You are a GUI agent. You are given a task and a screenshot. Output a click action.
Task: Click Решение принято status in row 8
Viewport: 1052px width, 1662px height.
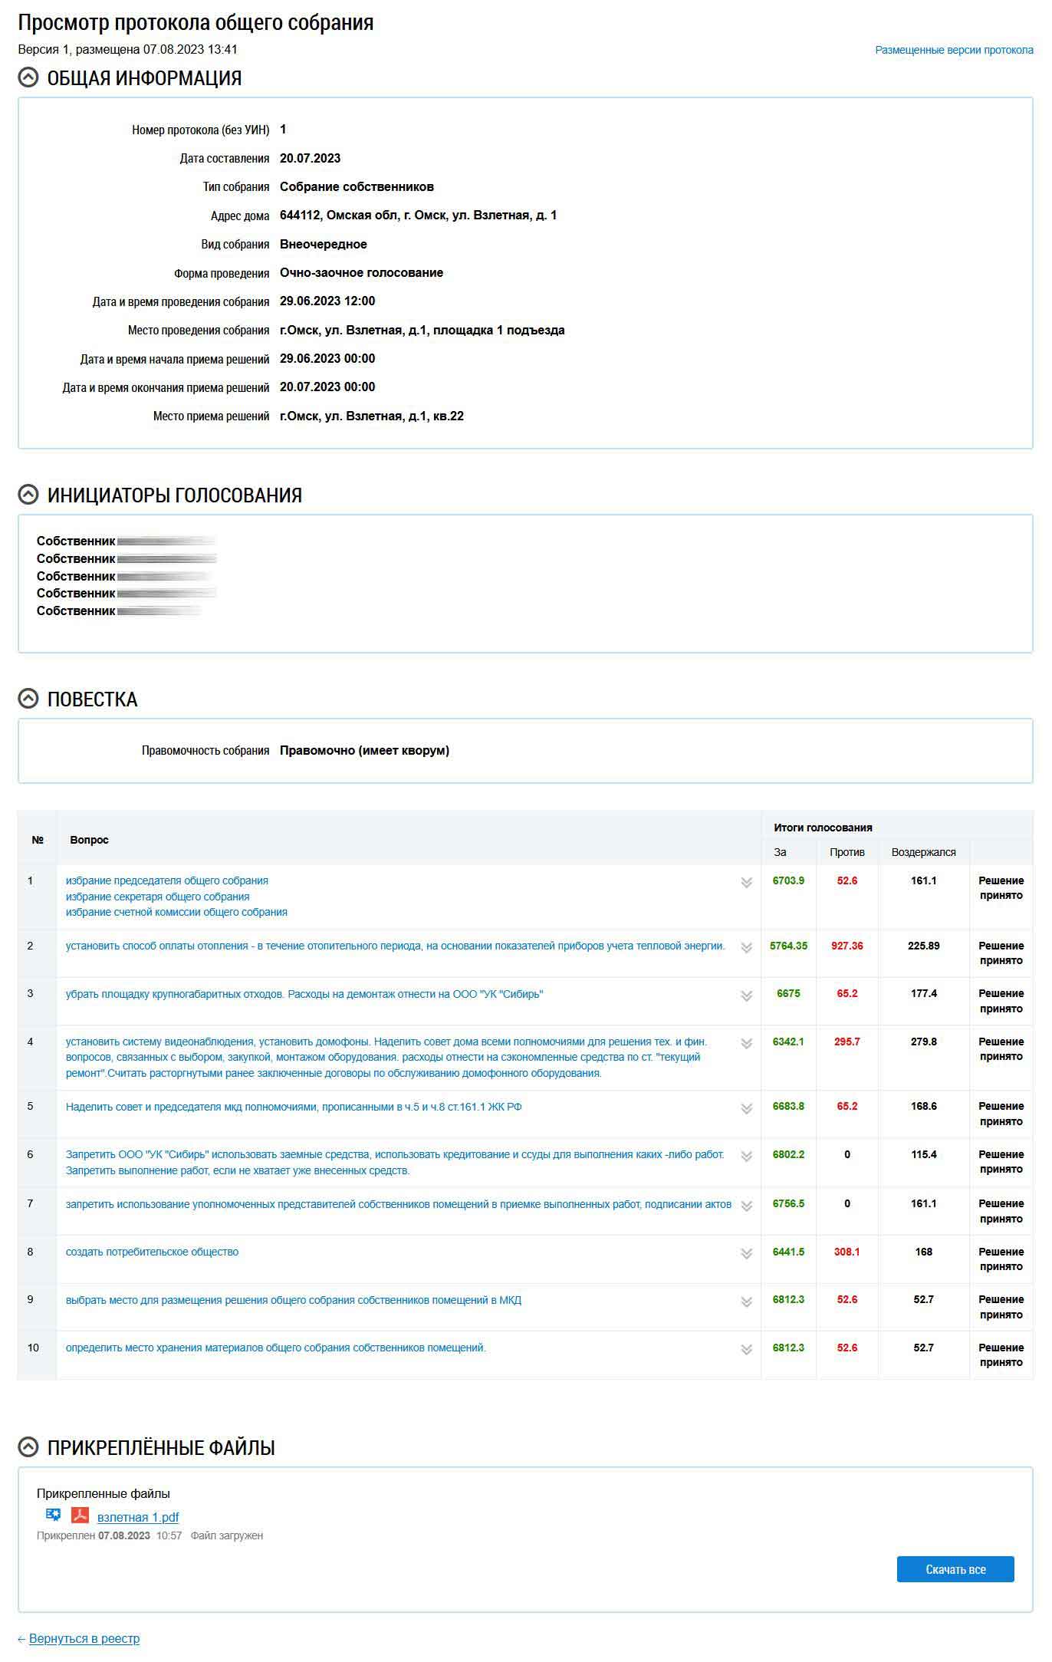1001,1259
